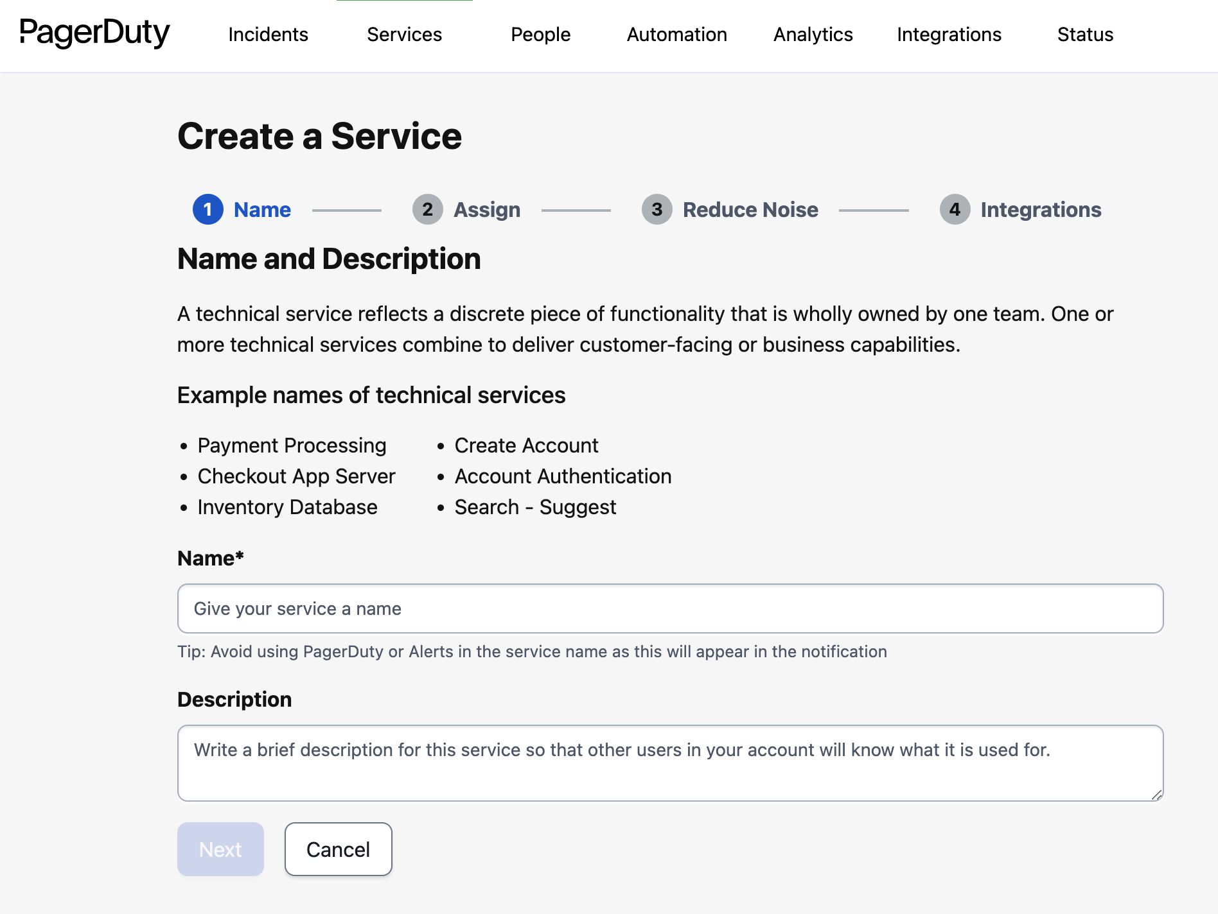Open the Incidents menu
The height and width of the screenshot is (914, 1218).
click(268, 35)
